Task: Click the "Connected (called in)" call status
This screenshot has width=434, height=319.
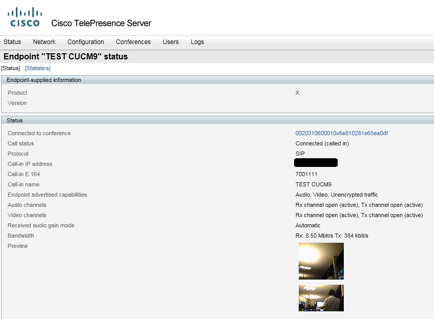Action: pyautogui.click(x=322, y=143)
